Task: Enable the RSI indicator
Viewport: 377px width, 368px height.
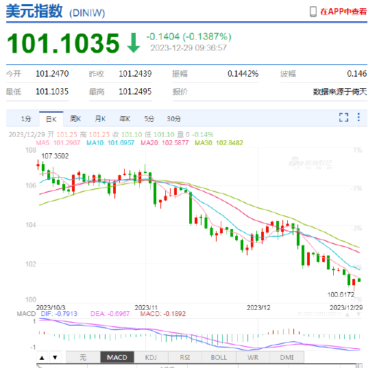Action: pos(185,358)
